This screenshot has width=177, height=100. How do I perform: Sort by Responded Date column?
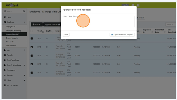point(160,31)
